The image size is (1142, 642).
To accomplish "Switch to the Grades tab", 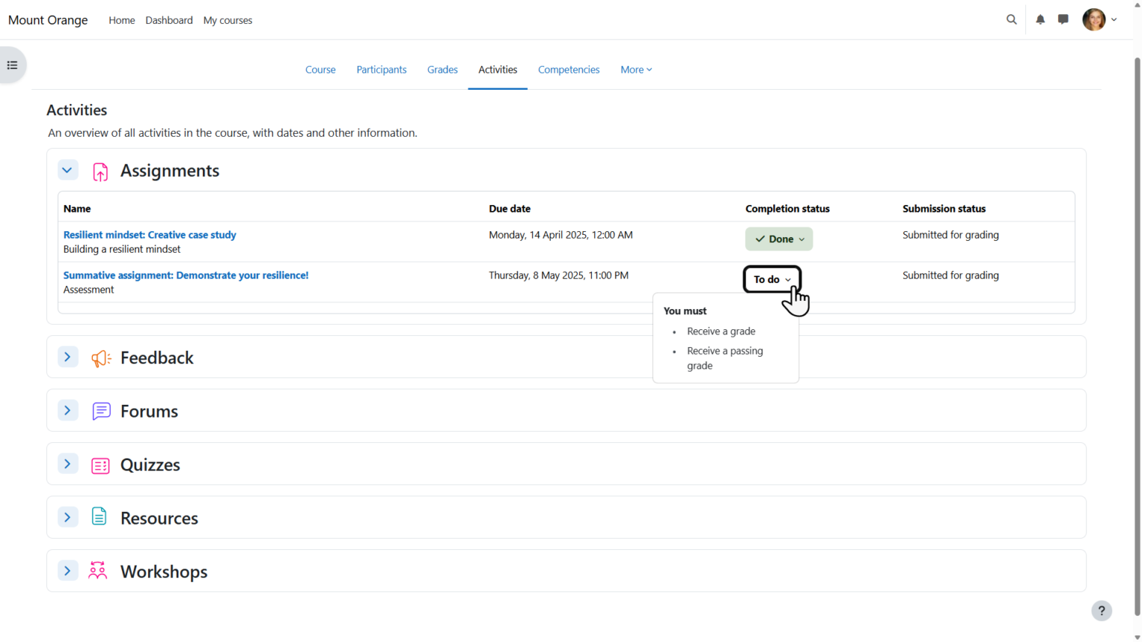I will 442,69.
